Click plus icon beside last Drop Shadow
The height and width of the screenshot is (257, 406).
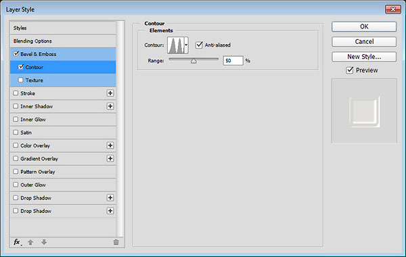coord(110,211)
